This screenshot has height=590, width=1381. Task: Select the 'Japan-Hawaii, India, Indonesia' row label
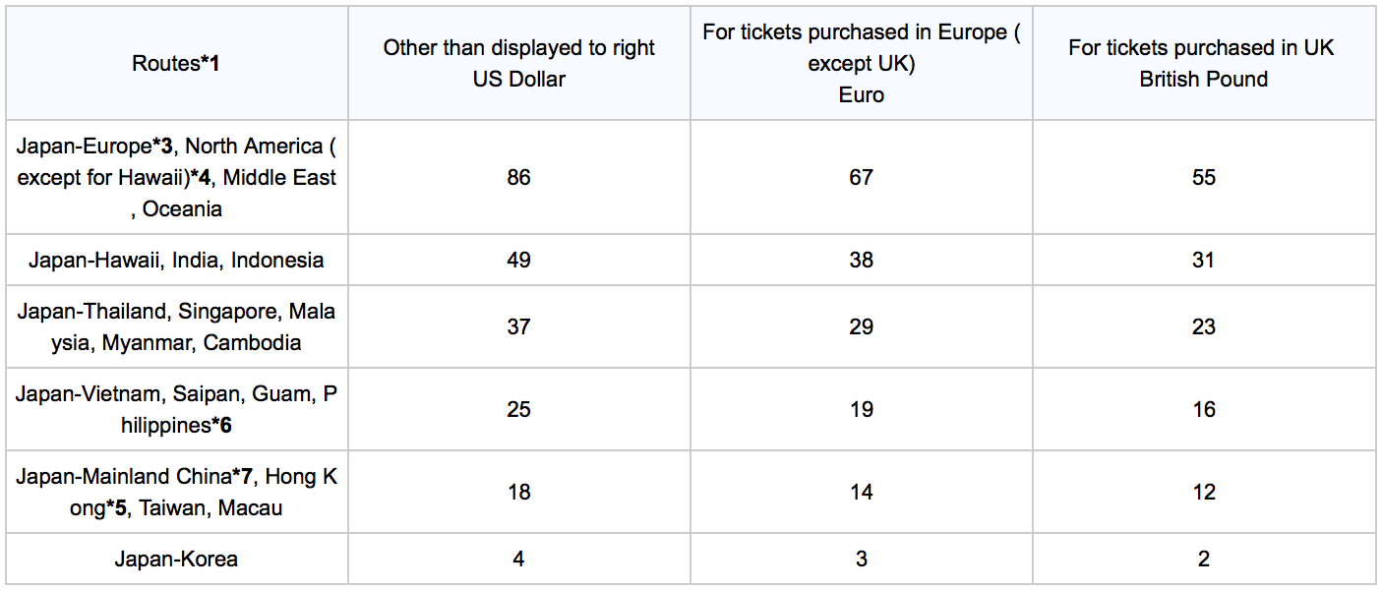[x=176, y=261]
